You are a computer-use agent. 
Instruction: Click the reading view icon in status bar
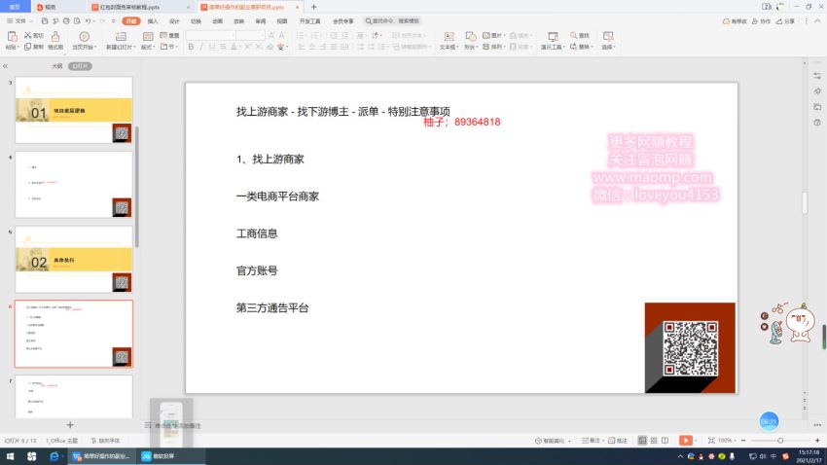665,441
